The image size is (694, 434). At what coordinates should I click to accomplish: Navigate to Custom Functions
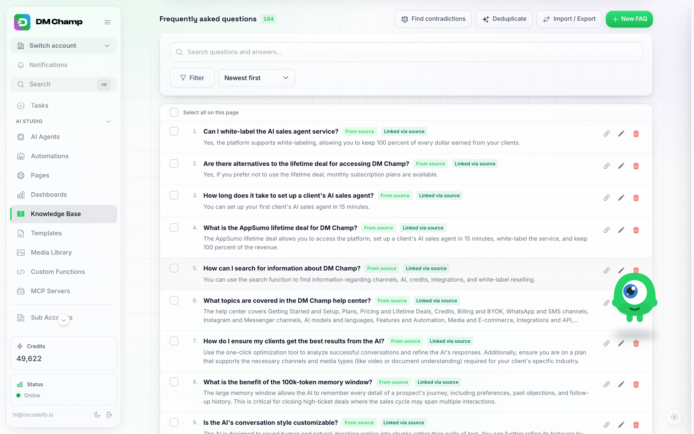(x=64, y=272)
